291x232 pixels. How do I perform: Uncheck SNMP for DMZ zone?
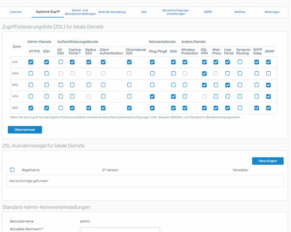tap(268, 85)
